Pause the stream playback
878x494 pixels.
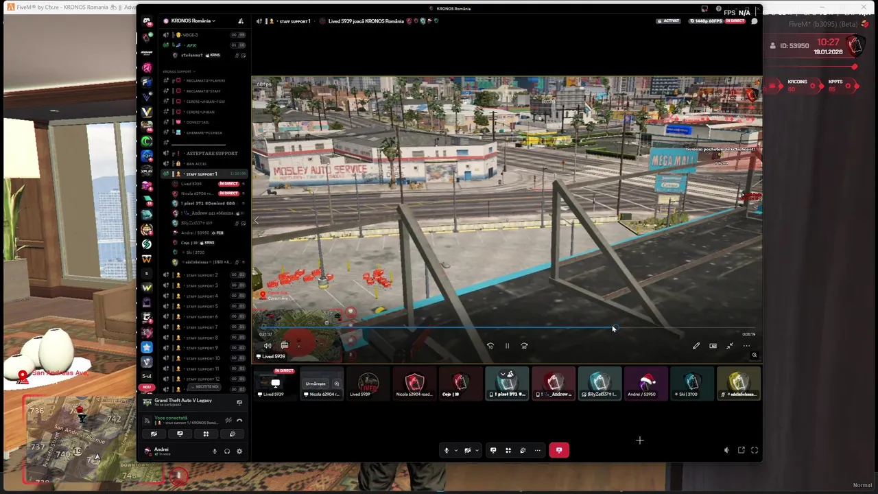pyautogui.click(x=507, y=346)
